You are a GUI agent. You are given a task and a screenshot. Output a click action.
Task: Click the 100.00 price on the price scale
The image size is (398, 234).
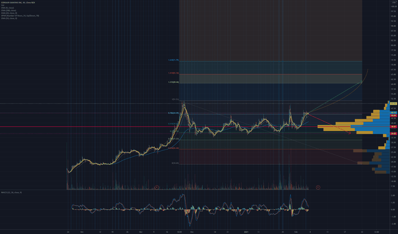click(x=394, y=6)
